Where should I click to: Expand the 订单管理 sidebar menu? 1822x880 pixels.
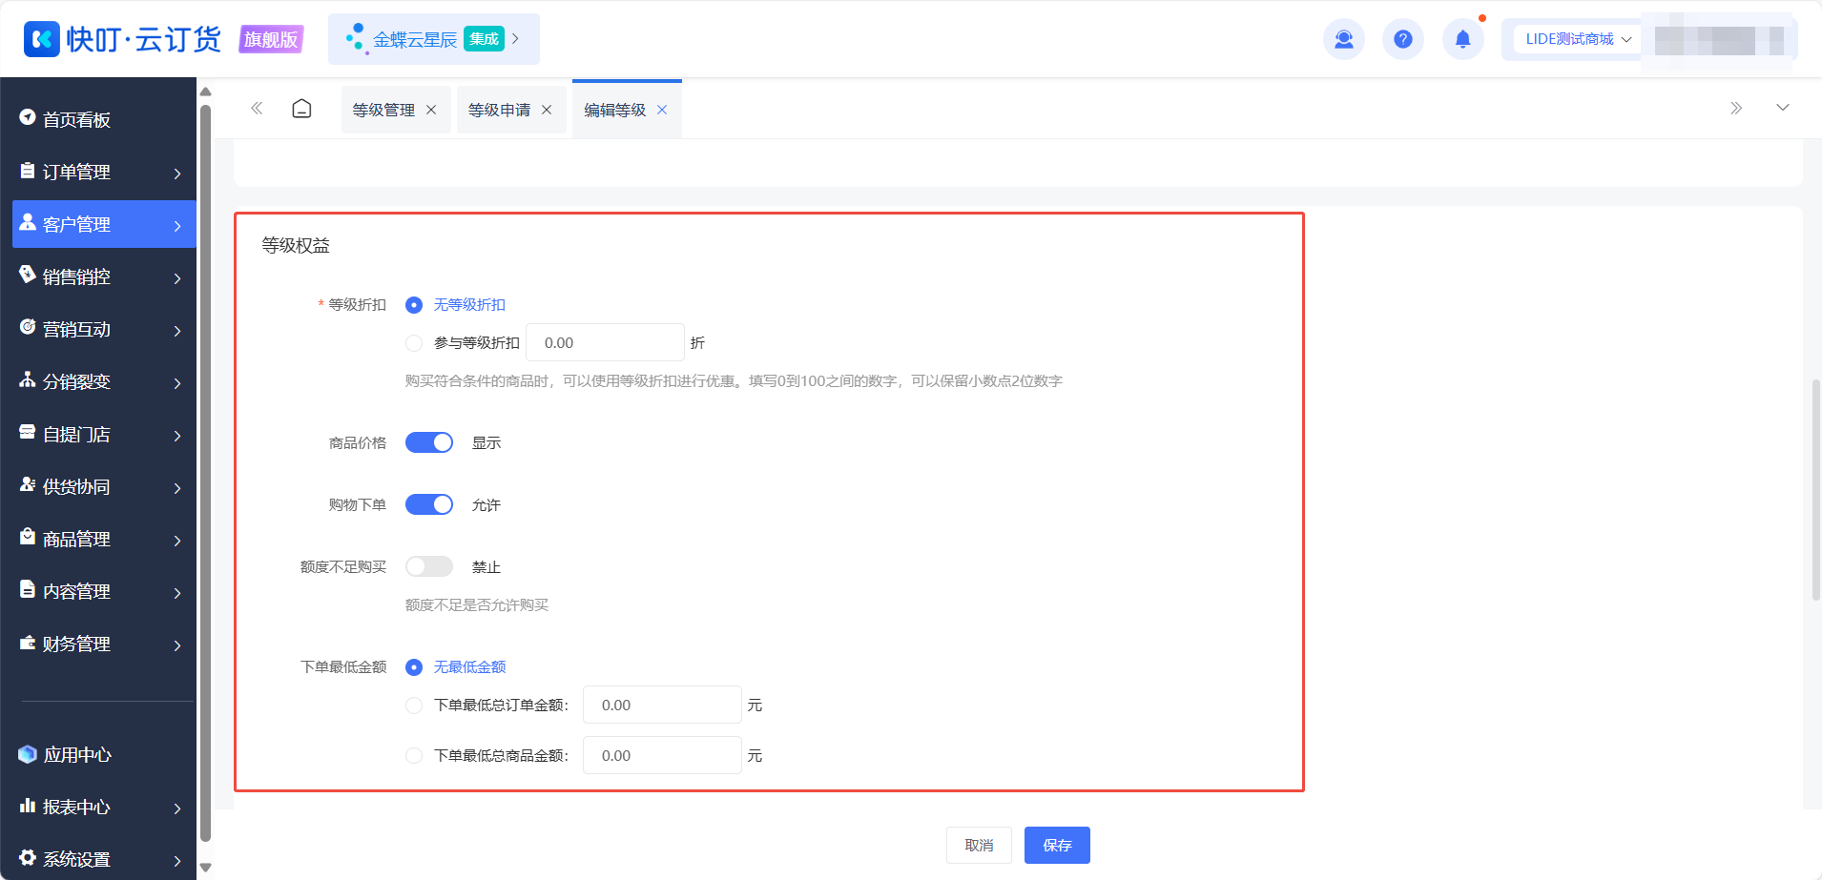coord(104,172)
